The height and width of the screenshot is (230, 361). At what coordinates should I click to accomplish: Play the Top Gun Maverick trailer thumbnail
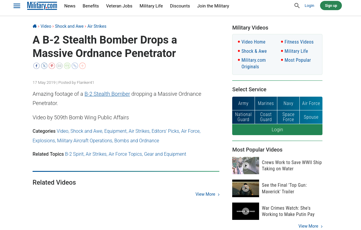tap(246, 188)
